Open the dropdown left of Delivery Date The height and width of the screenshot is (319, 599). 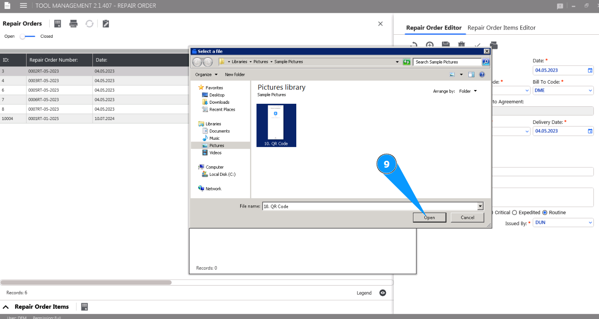(527, 131)
